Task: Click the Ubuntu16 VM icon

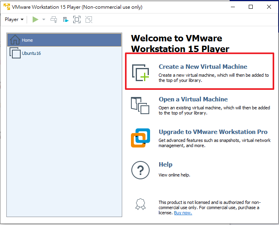Action: coord(15,53)
